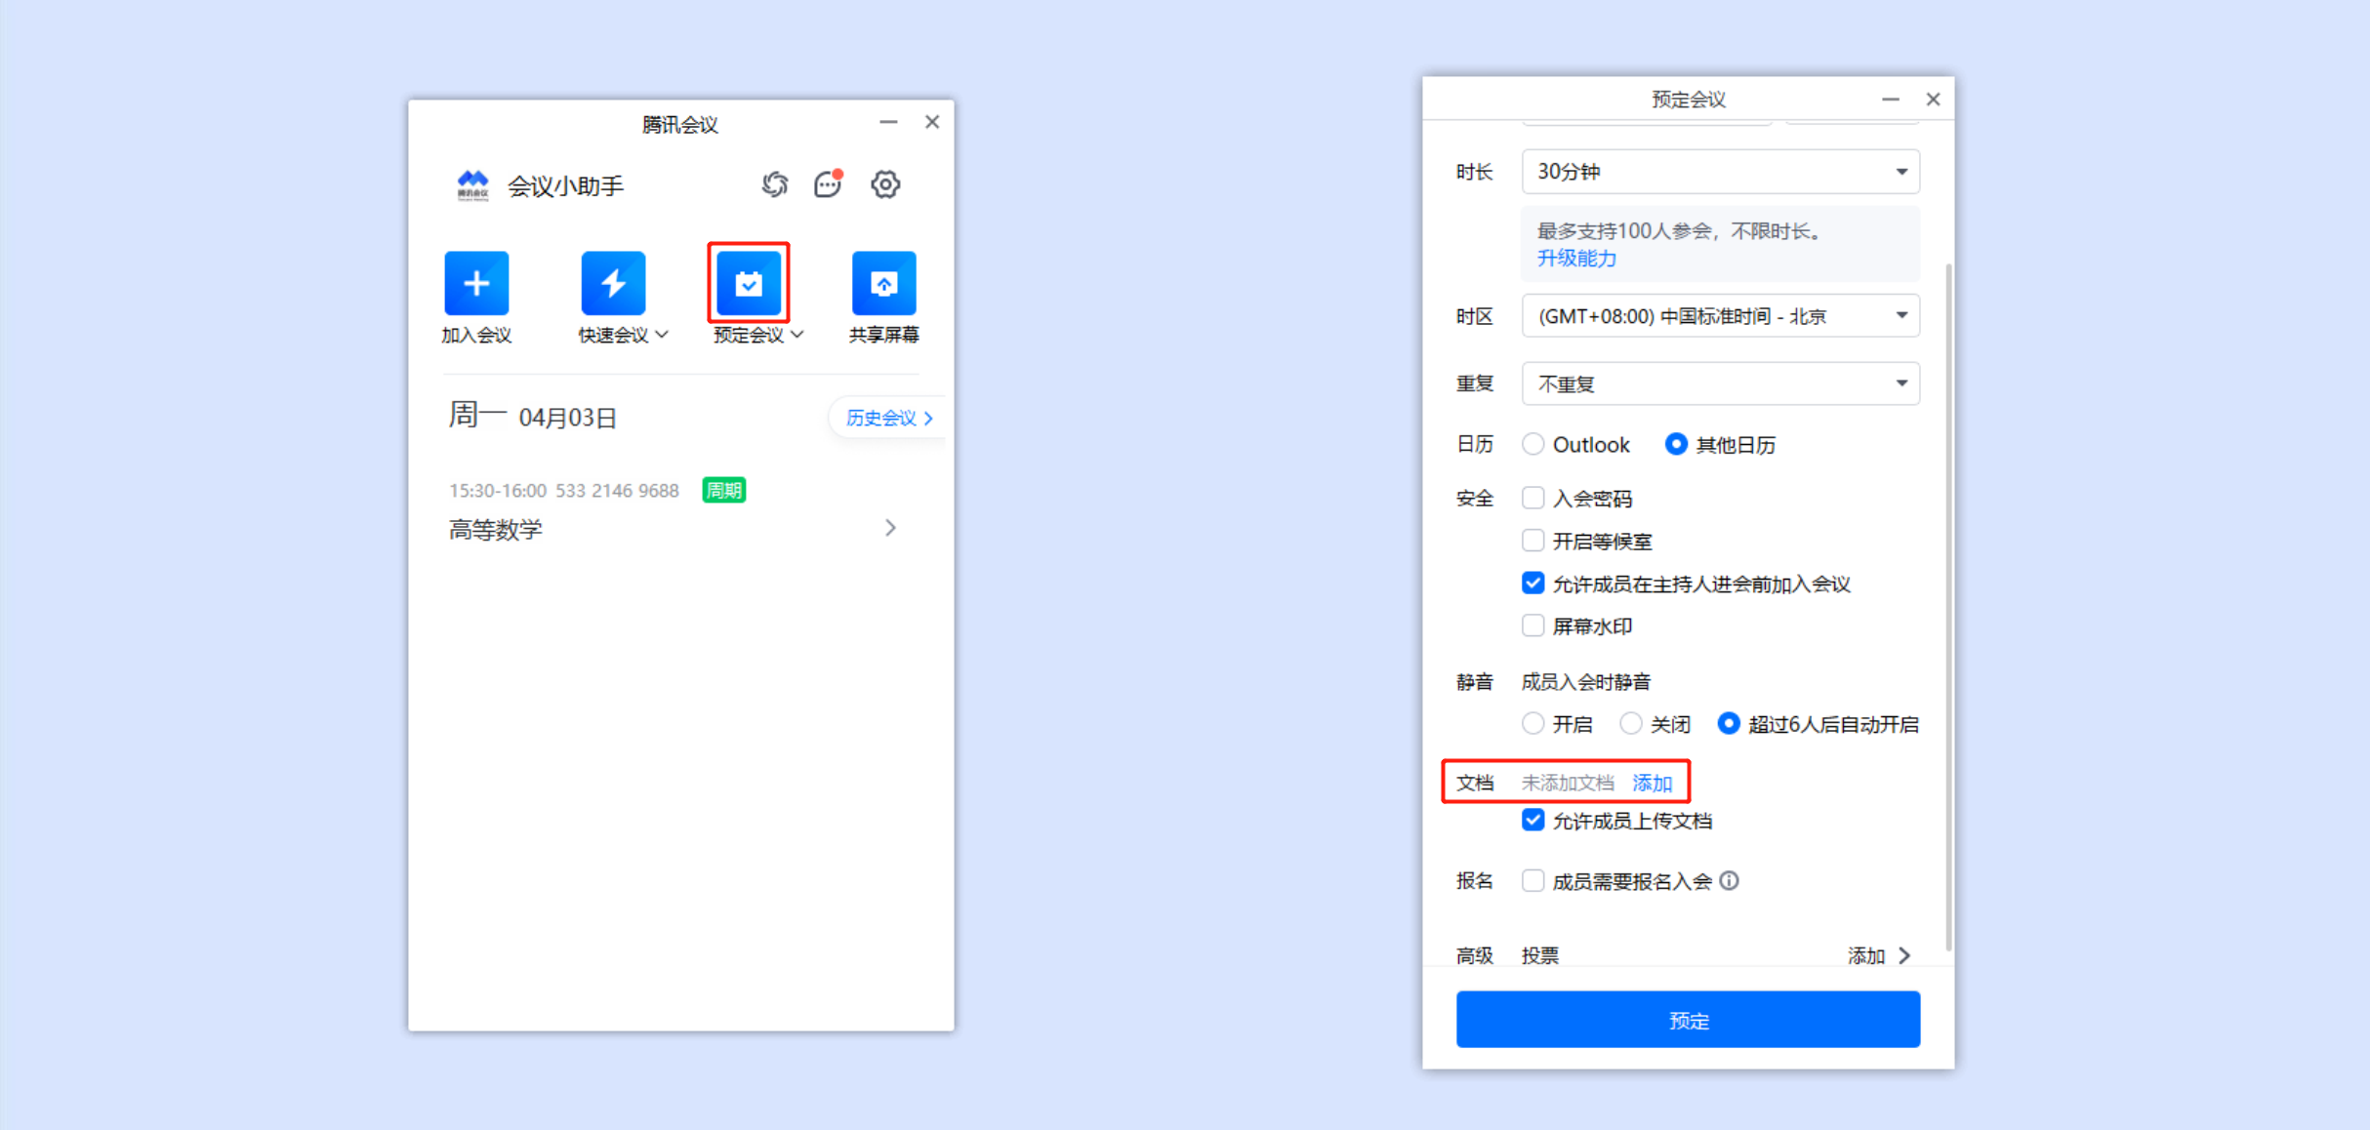Close the Schedule Meeting window
Viewport: 2370px width, 1130px height.
(1933, 100)
